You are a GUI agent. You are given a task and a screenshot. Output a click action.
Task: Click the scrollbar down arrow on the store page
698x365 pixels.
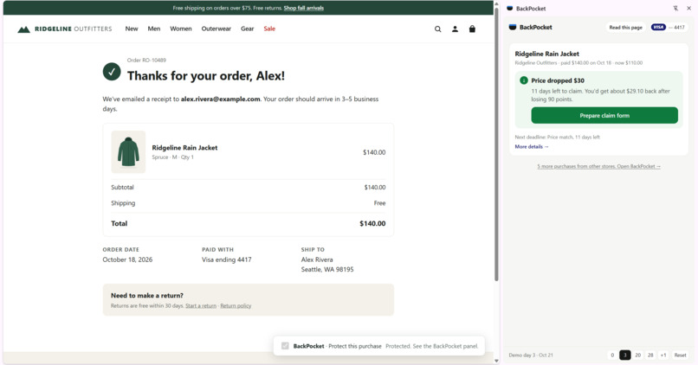pyautogui.click(x=496, y=361)
